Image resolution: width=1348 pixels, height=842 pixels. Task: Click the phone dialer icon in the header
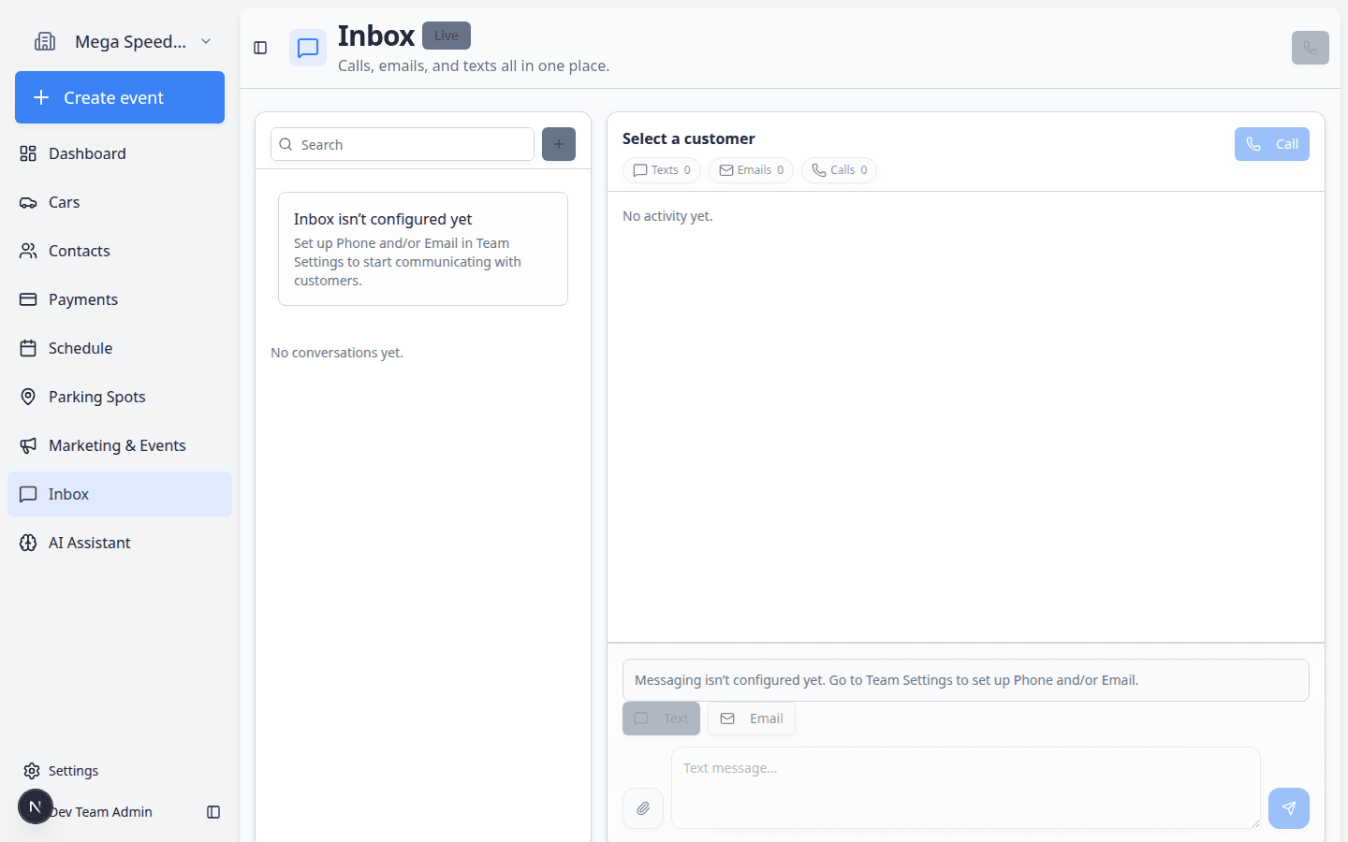1311,48
